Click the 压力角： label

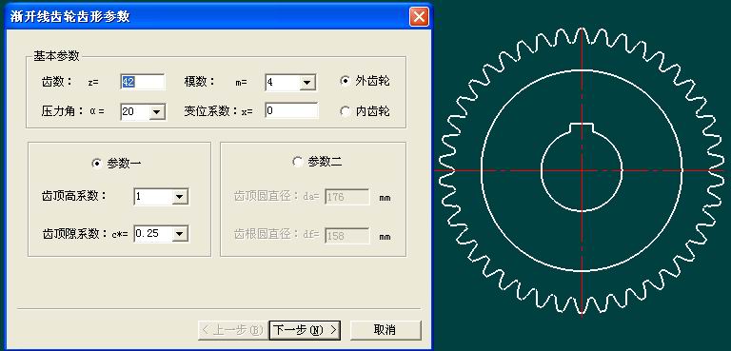pos(63,111)
